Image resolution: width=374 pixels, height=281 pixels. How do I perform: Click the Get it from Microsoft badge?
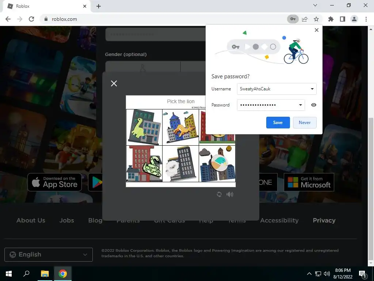click(309, 182)
